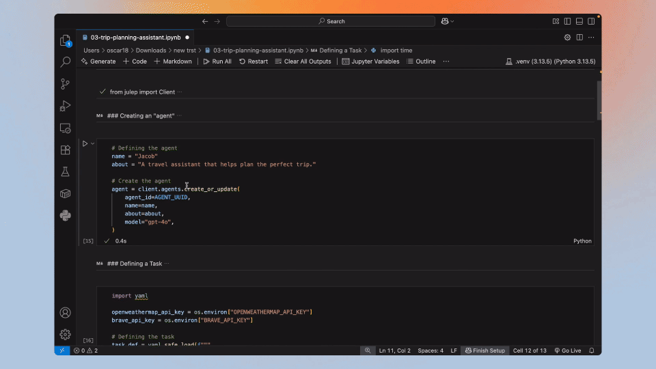Click the Users breadcrumb
Image resolution: width=656 pixels, height=369 pixels.
(91, 50)
